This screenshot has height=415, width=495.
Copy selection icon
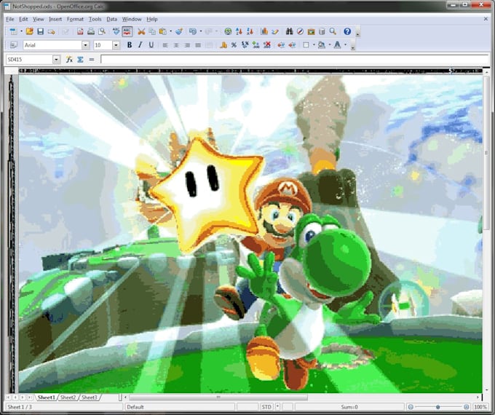point(152,31)
